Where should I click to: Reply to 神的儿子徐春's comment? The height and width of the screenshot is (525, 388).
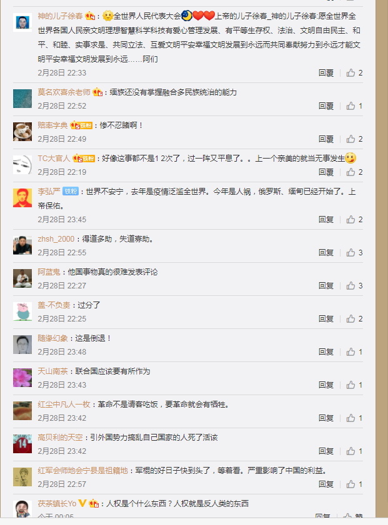click(326, 73)
